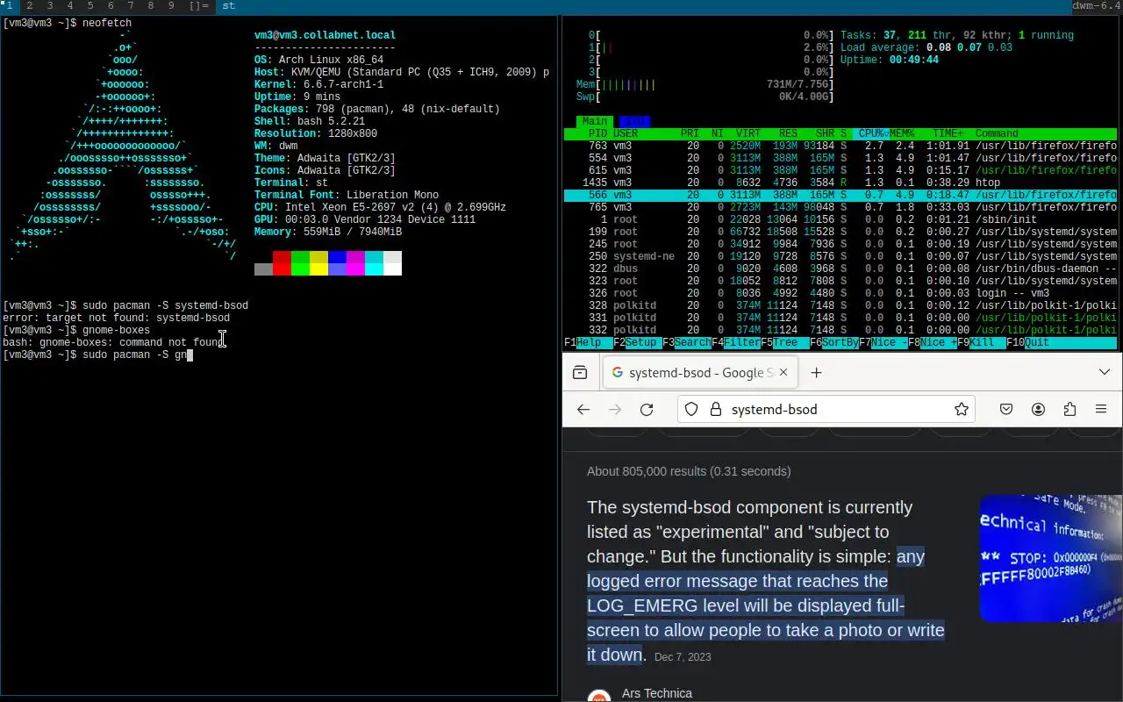Select the login -- vm3 process row

[x=840, y=293]
